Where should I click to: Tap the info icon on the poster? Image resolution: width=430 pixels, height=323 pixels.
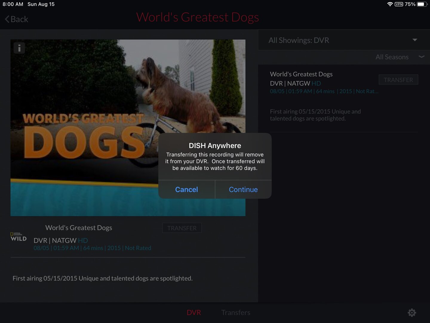pyautogui.click(x=19, y=48)
